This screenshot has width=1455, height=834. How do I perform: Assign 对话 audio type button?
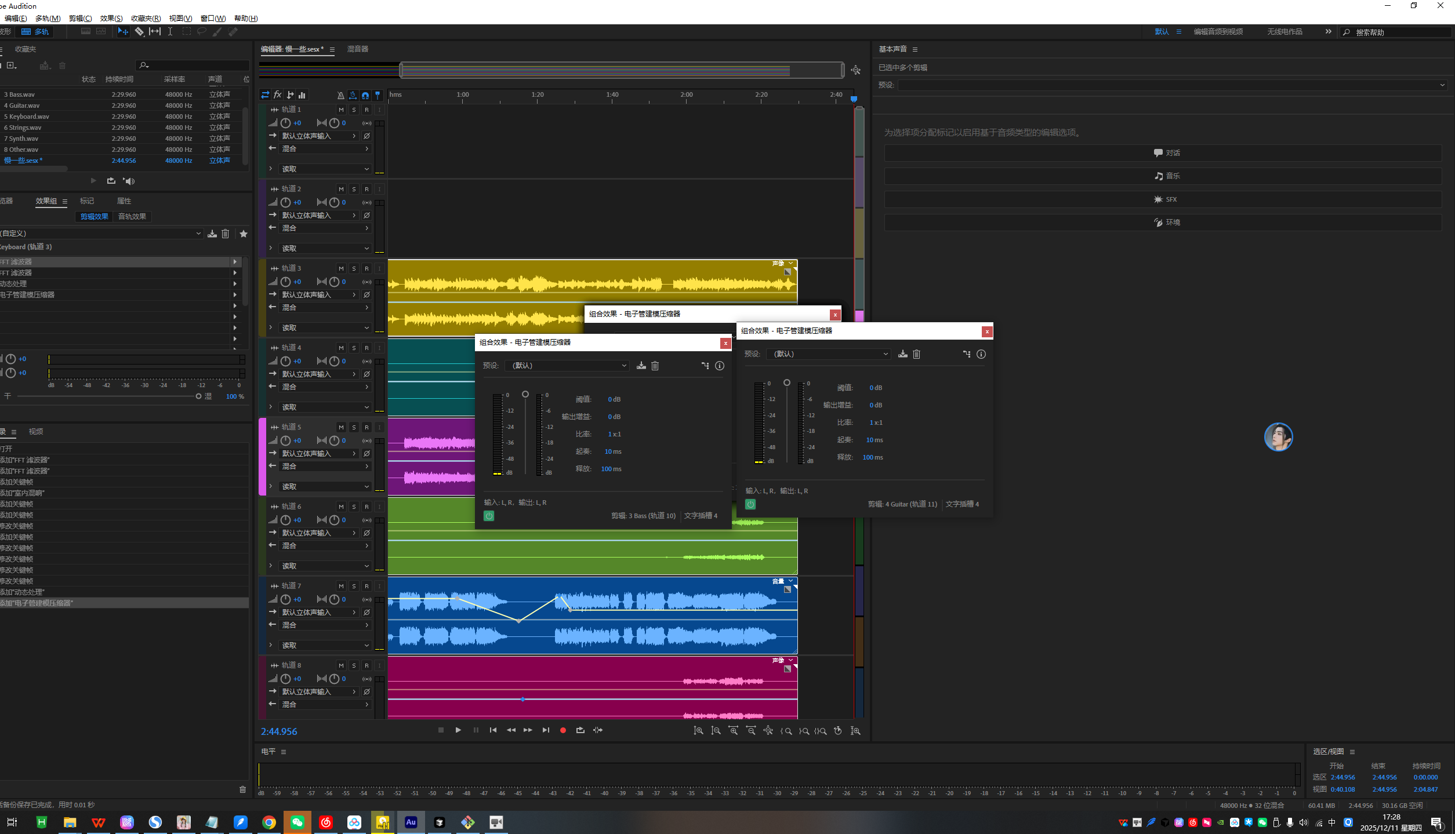click(1166, 153)
